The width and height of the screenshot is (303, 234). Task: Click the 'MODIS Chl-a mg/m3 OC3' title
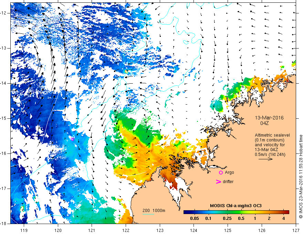pyautogui.click(x=236, y=206)
